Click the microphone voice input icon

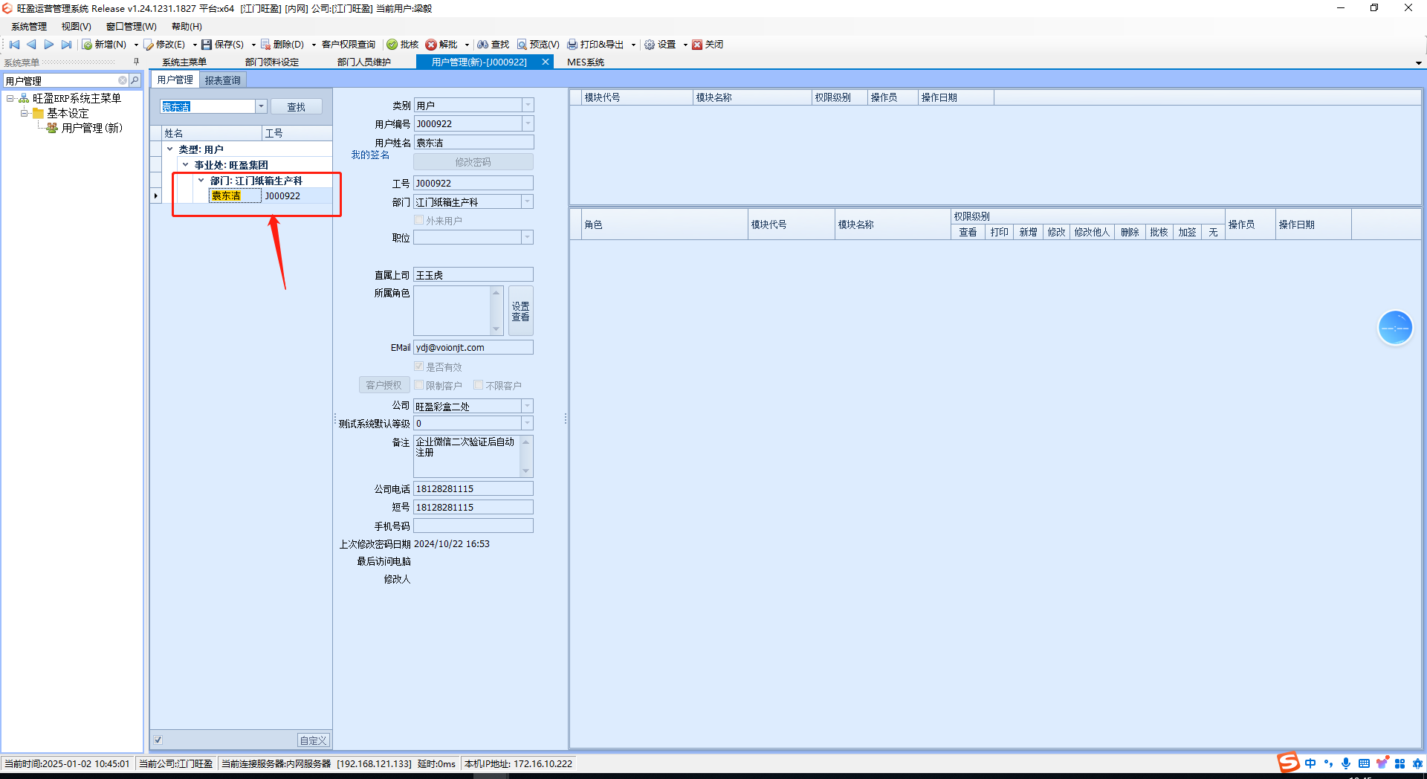[x=1346, y=763]
